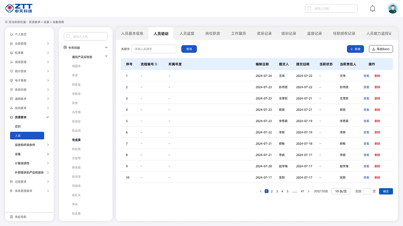Click the 到第 page number input field
This screenshot has height=226, width=403.
point(367,191)
